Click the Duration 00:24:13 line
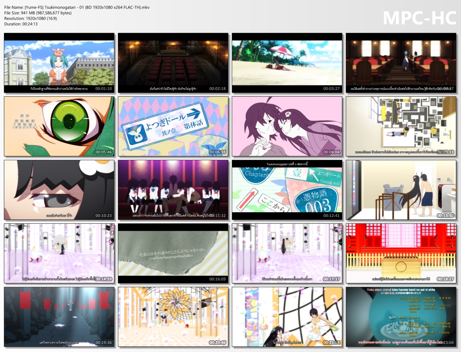The image size is (461, 352). pyautogui.click(x=21, y=24)
